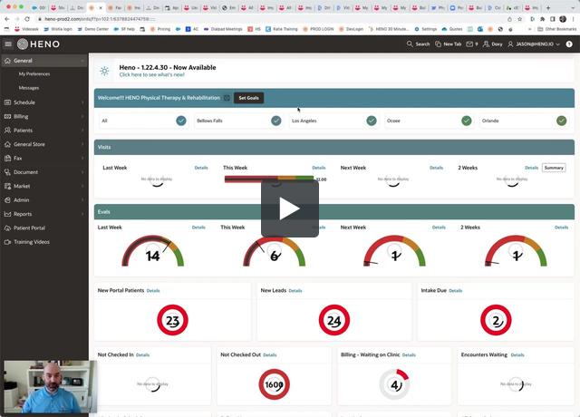Open the mail messages icon
This screenshot has width=580, height=417.
click(x=469, y=44)
